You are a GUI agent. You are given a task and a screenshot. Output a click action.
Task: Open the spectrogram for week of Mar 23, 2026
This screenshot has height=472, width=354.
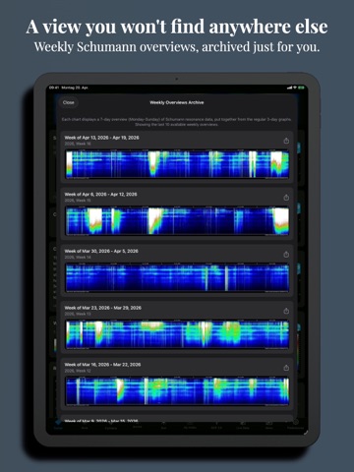[x=177, y=334]
